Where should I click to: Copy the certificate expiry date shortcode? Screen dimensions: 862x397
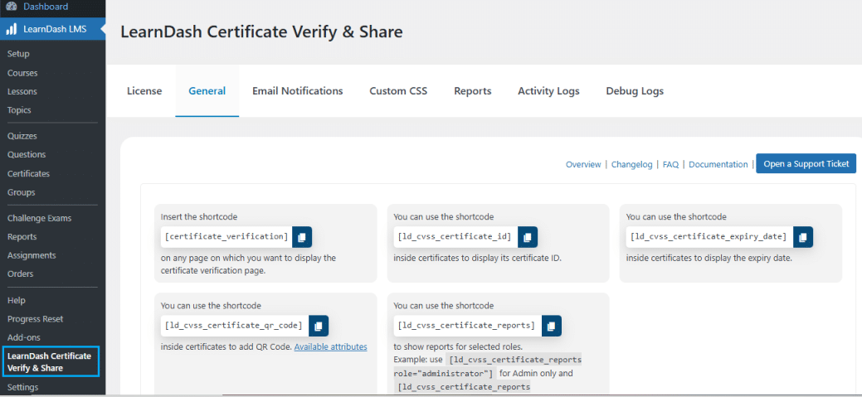click(803, 237)
